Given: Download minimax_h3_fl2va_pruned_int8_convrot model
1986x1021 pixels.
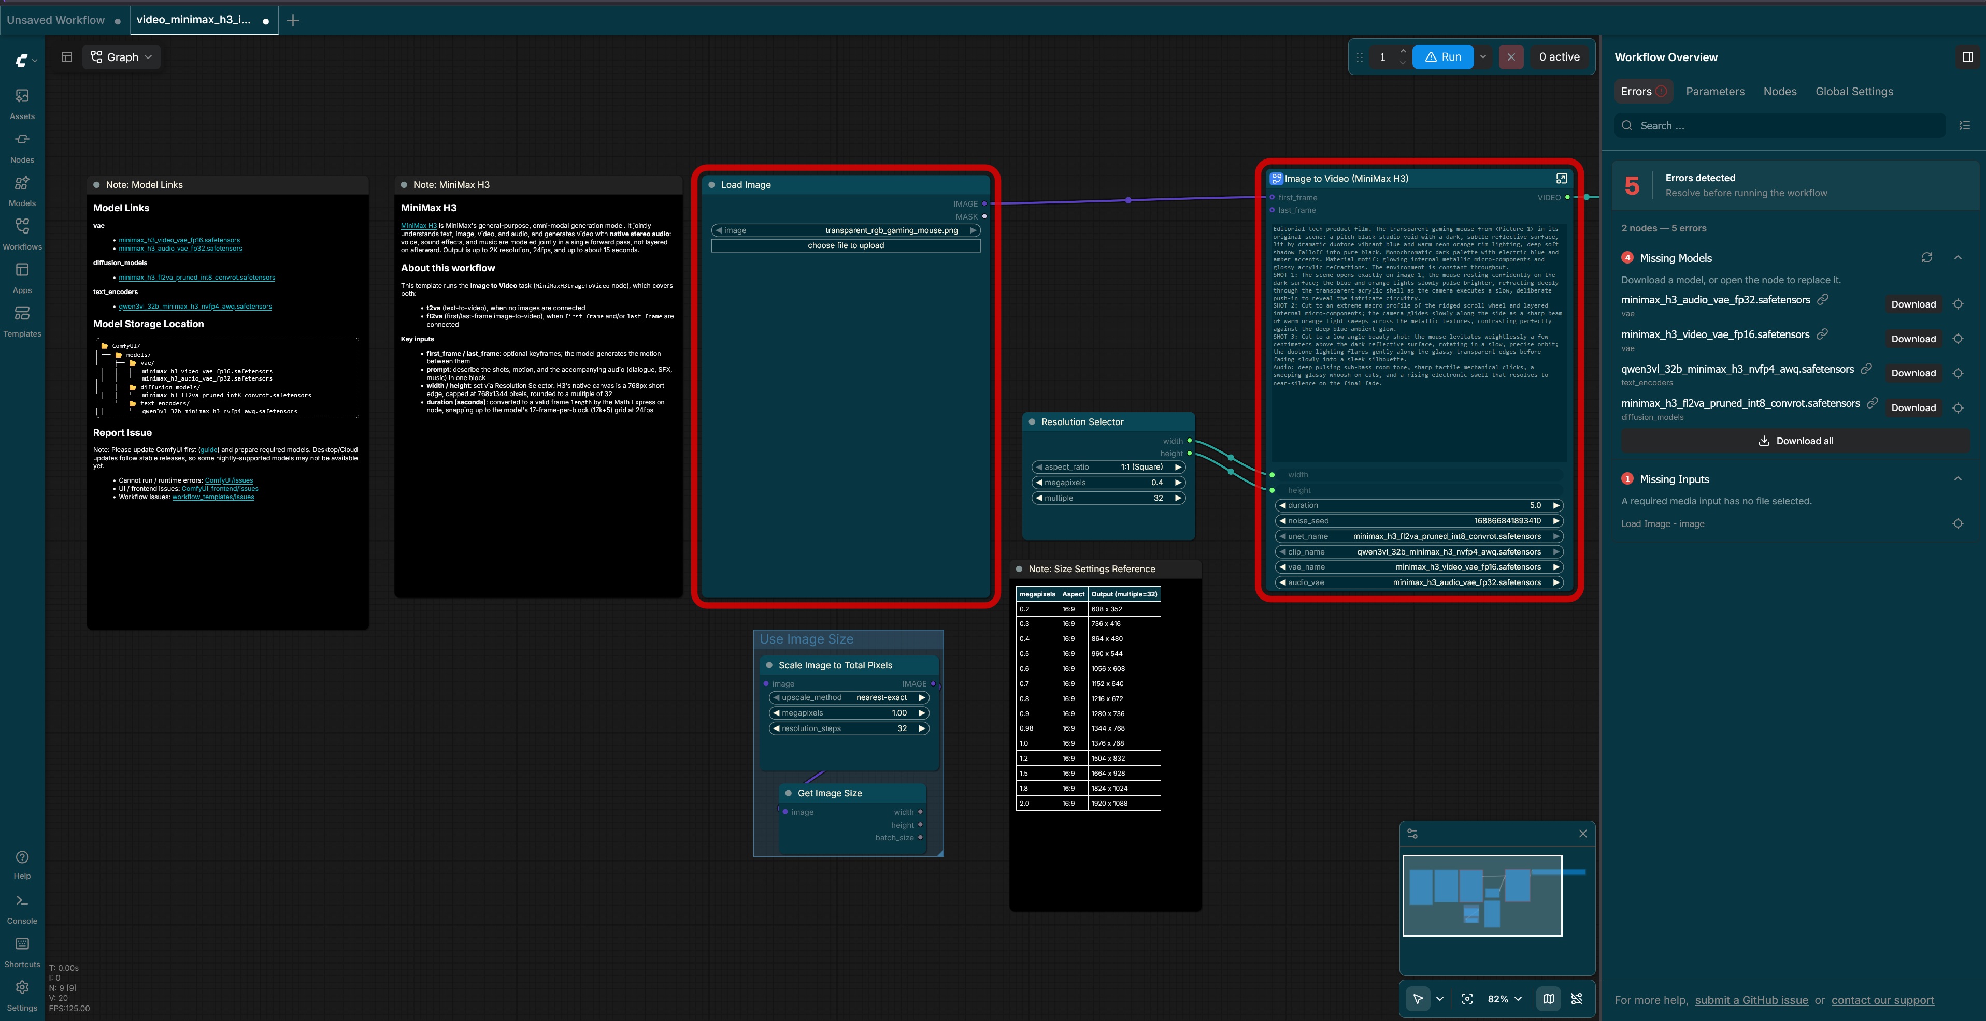Looking at the screenshot, I should (x=1913, y=407).
